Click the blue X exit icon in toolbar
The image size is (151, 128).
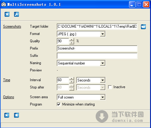(x=7, y=14)
